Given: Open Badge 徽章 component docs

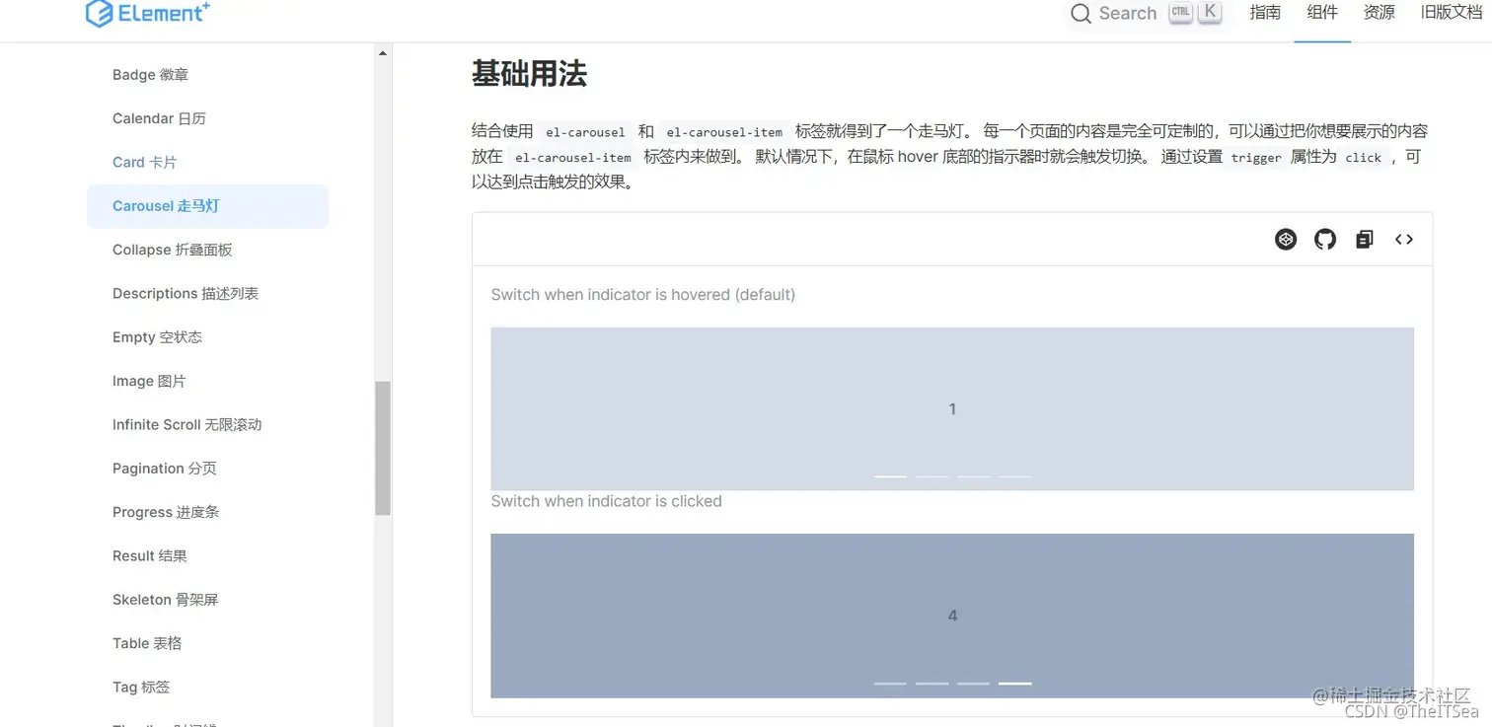Looking at the screenshot, I should [x=150, y=74].
